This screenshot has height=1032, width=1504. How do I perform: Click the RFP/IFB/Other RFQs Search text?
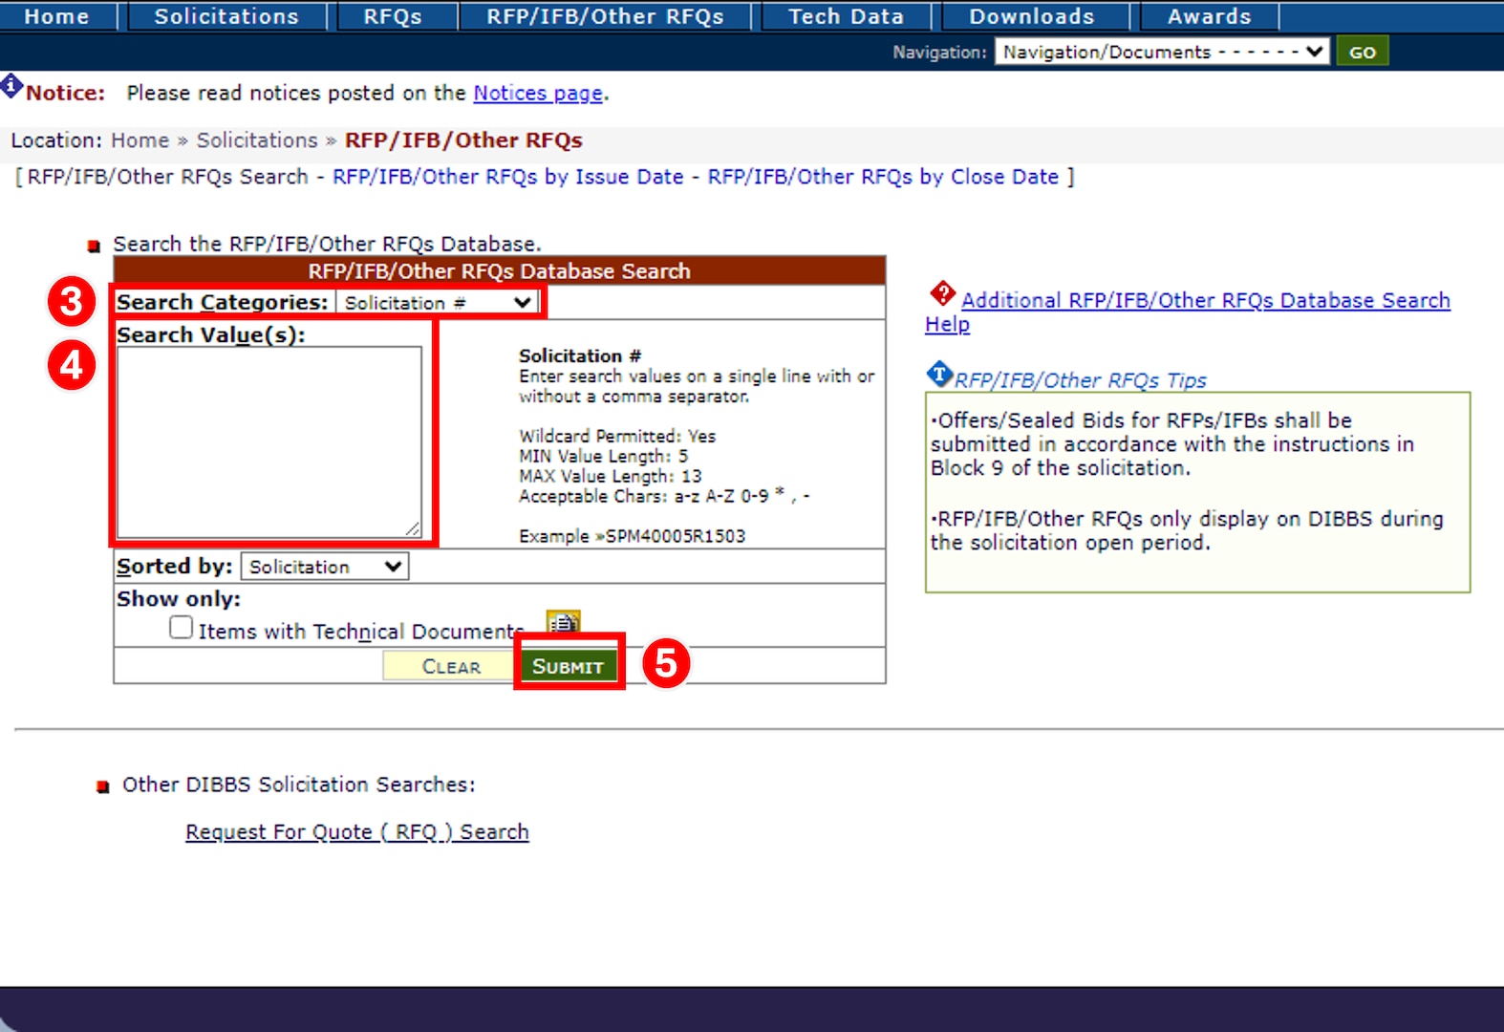167,177
